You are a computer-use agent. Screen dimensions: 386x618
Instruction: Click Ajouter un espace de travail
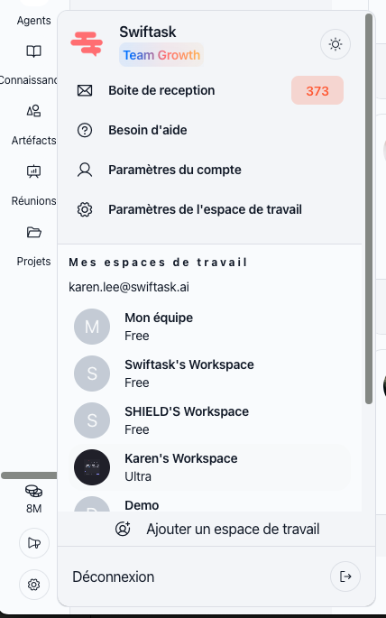click(216, 529)
